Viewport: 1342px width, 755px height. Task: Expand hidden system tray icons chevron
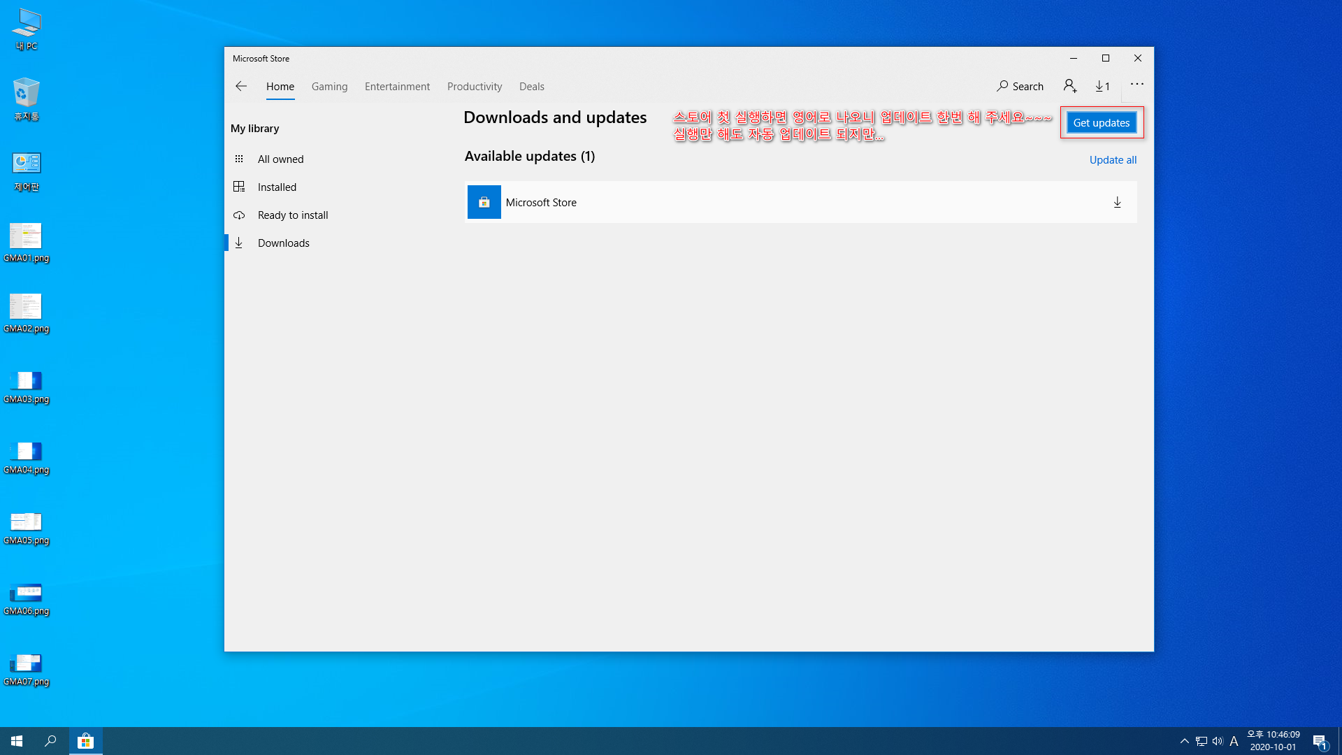(x=1184, y=741)
